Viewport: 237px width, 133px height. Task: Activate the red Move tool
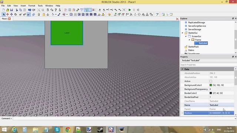pyautogui.click(x=7, y=14)
